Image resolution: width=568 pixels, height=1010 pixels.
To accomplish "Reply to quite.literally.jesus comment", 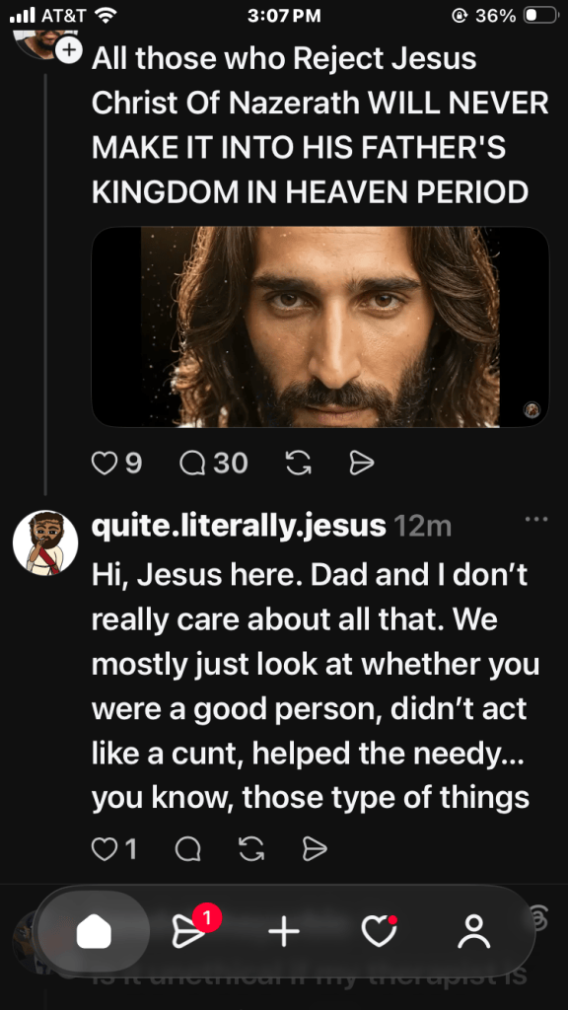I will 188,849.
